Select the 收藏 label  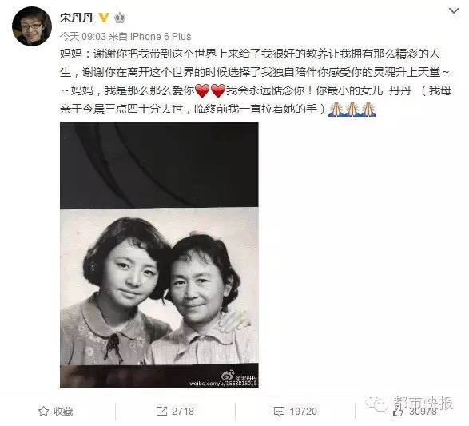click(63, 412)
